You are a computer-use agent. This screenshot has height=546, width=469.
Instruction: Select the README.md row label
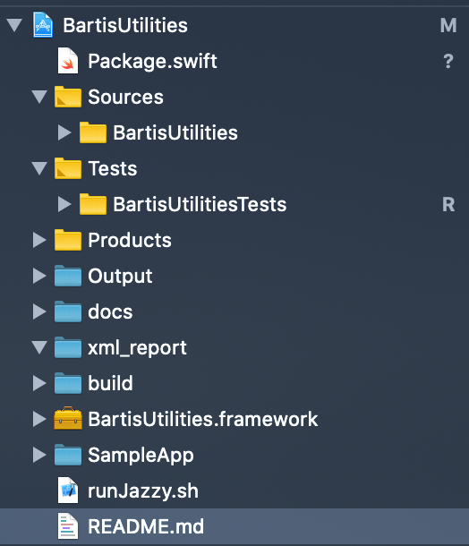(x=146, y=526)
